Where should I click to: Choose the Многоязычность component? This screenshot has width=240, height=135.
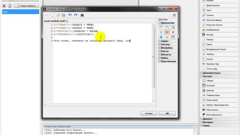coord(219,115)
